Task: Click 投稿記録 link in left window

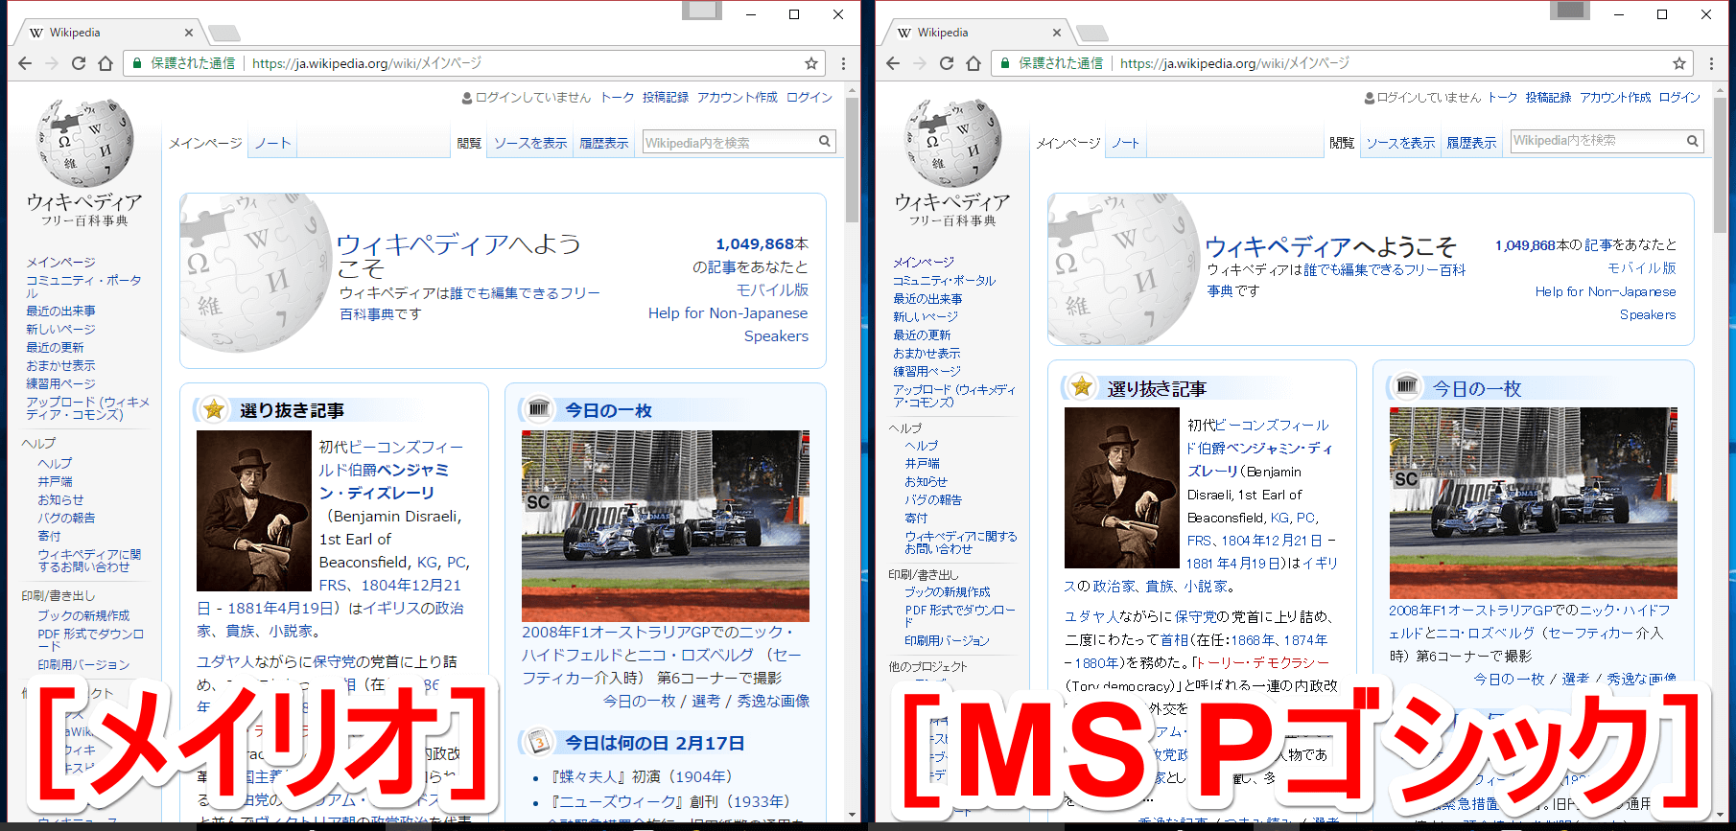Action: pos(666,98)
